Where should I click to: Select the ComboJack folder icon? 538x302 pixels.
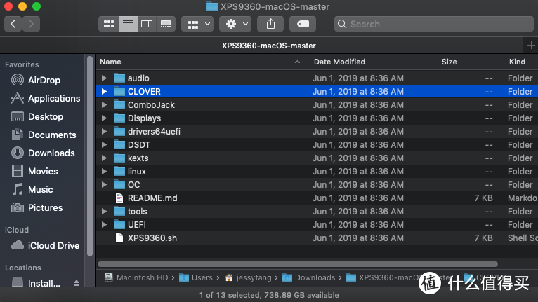(119, 105)
